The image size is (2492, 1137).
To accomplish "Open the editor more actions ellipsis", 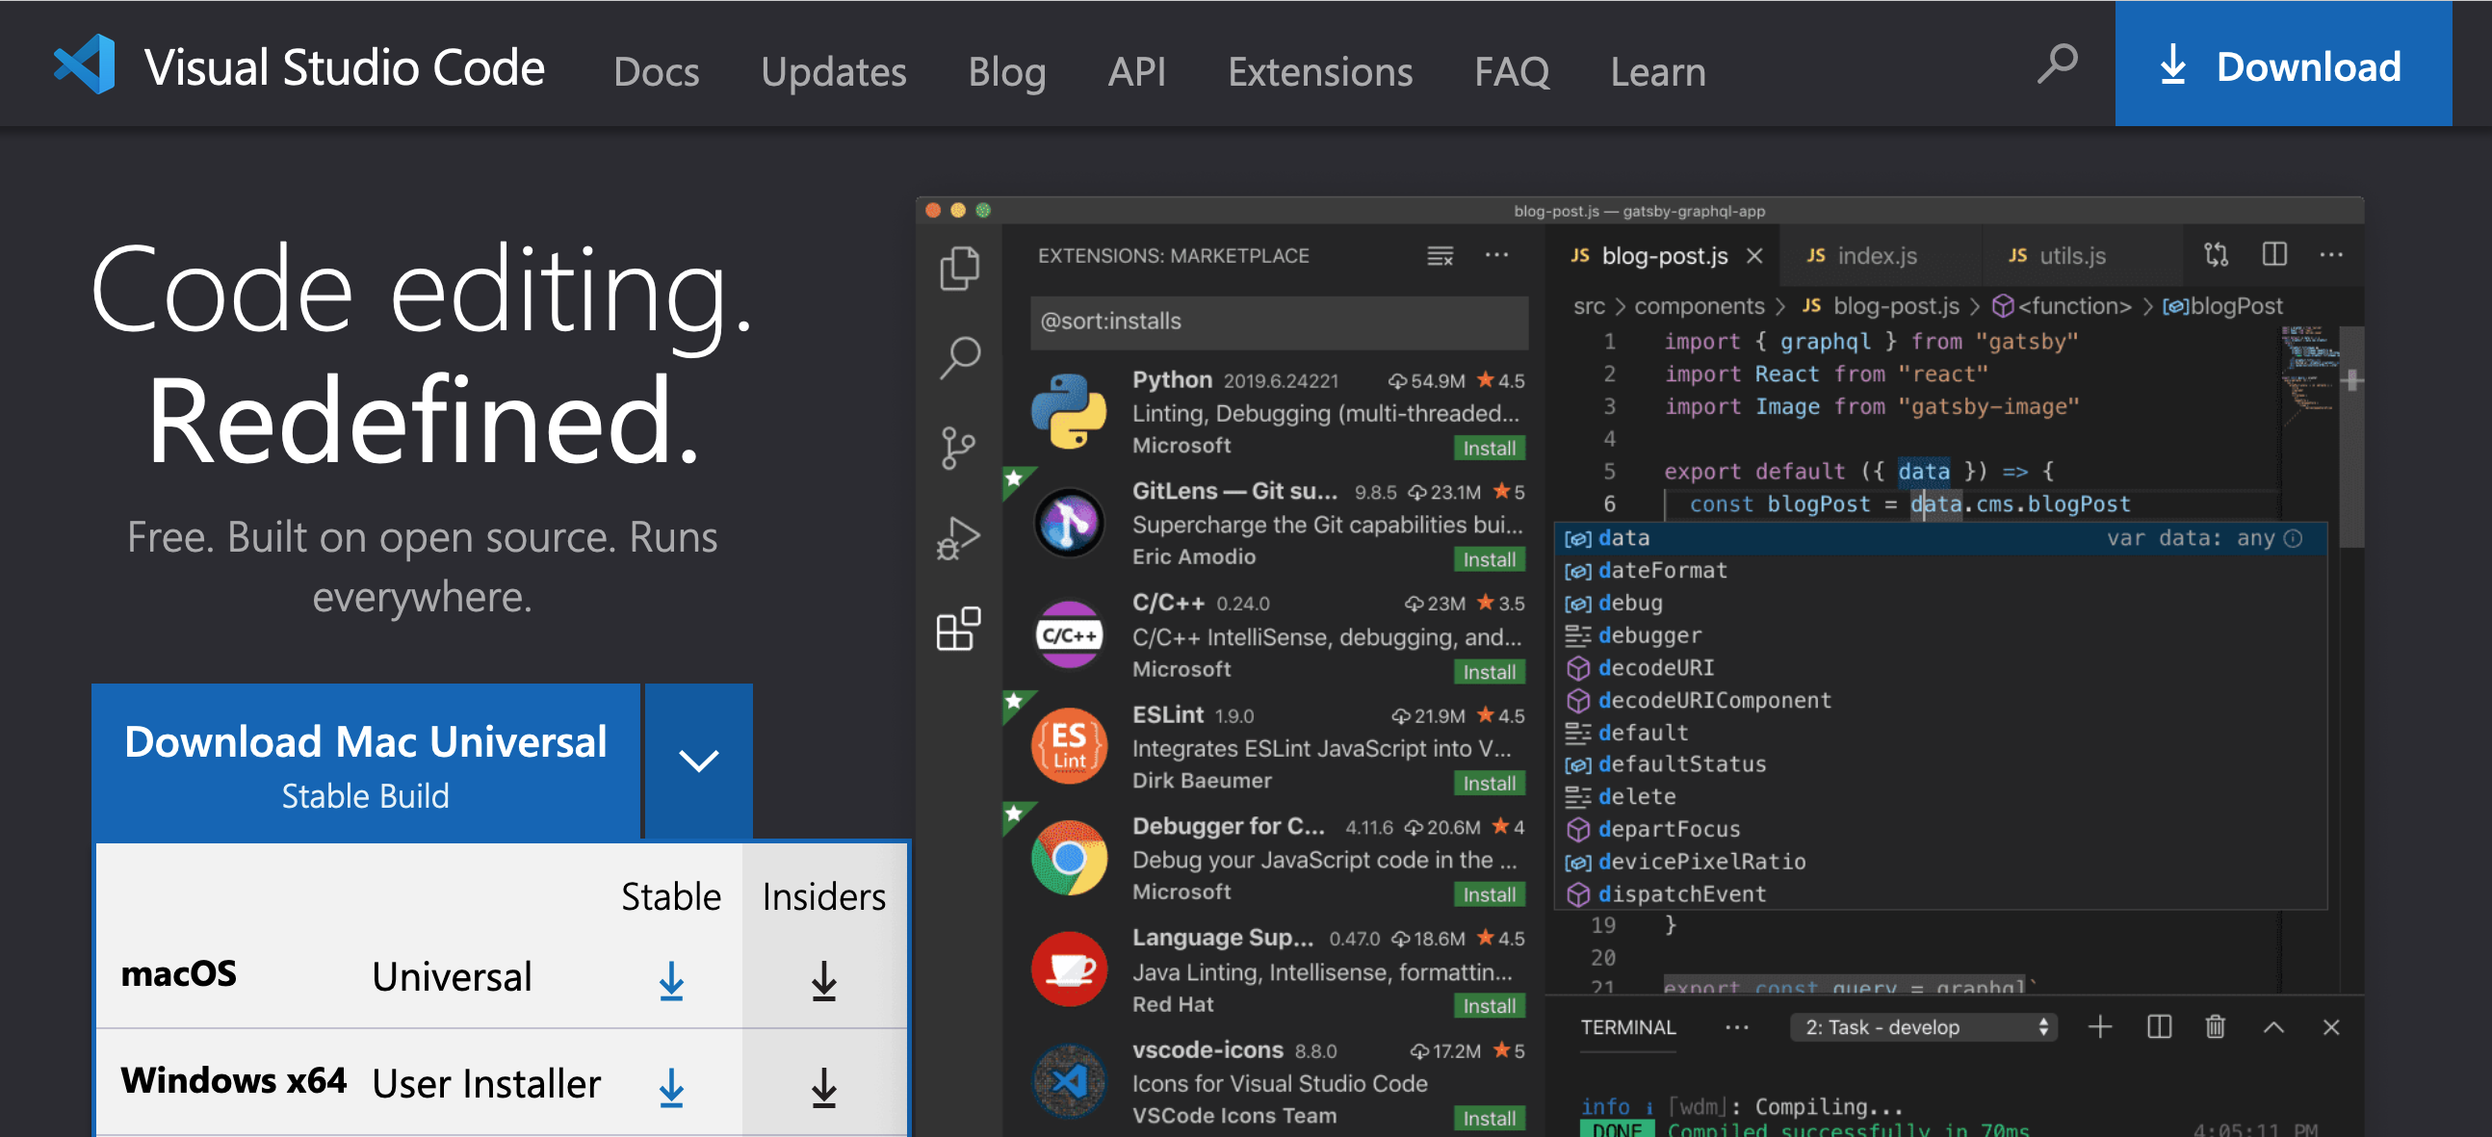I will click(x=2331, y=254).
